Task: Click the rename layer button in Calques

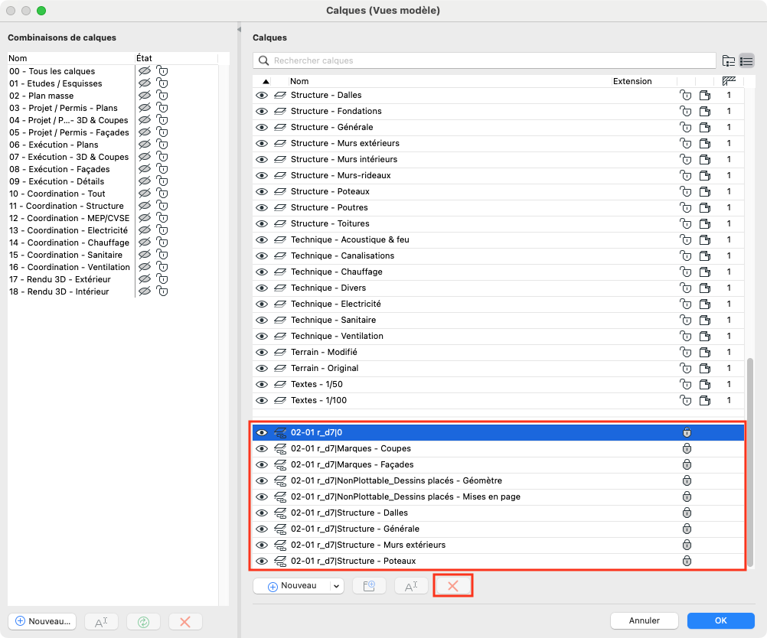Action: coord(411,586)
